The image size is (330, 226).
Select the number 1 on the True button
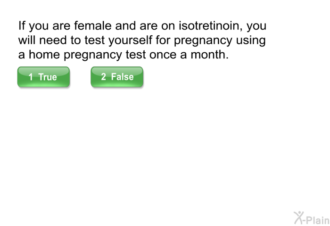[31, 77]
